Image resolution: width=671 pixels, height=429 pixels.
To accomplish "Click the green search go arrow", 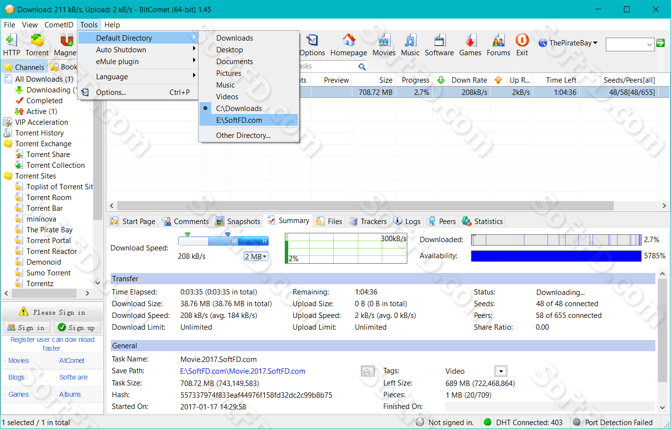I will coord(661,43).
